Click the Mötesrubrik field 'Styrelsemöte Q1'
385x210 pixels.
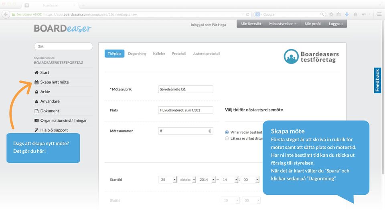tap(186, 89)
